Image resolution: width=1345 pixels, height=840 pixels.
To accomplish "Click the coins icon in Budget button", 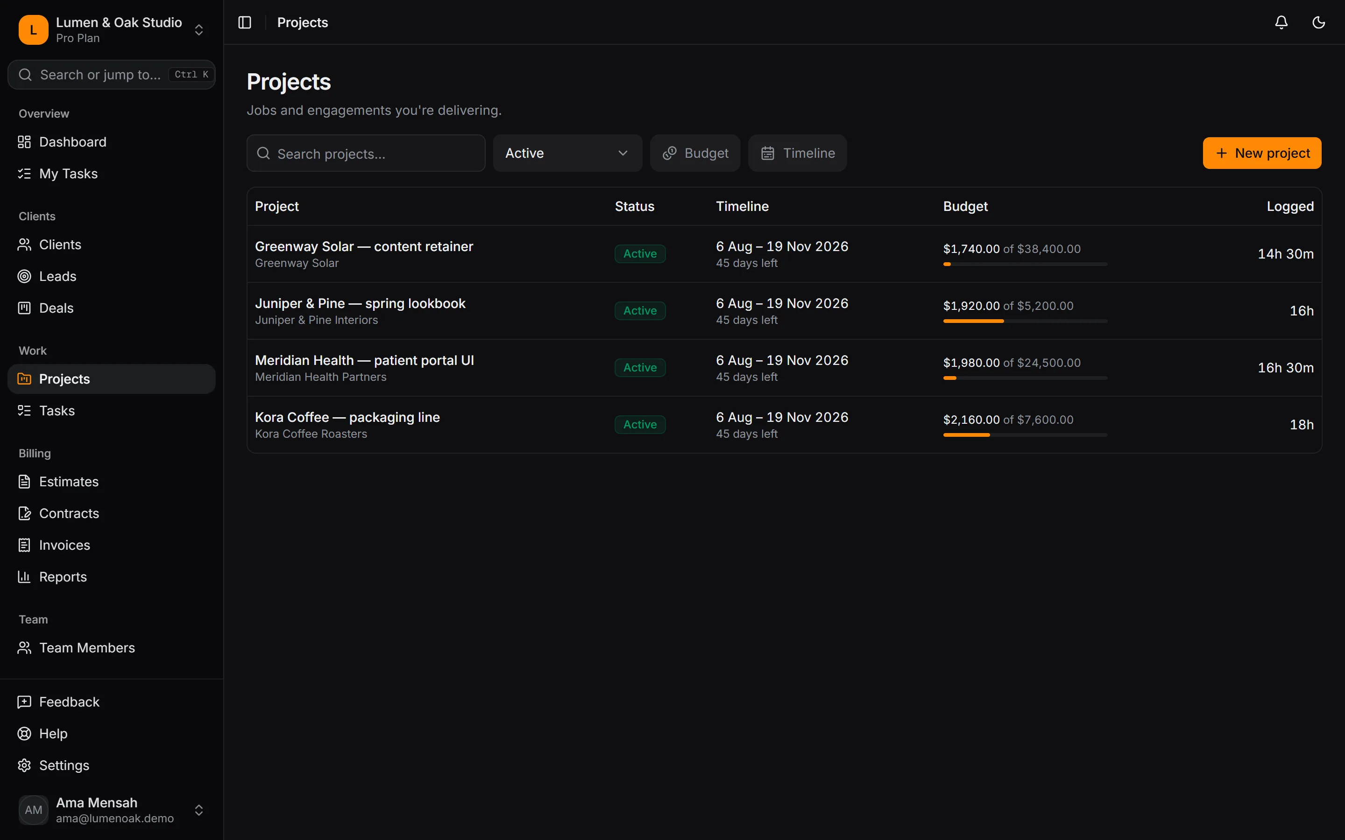I will coord(670,154).
